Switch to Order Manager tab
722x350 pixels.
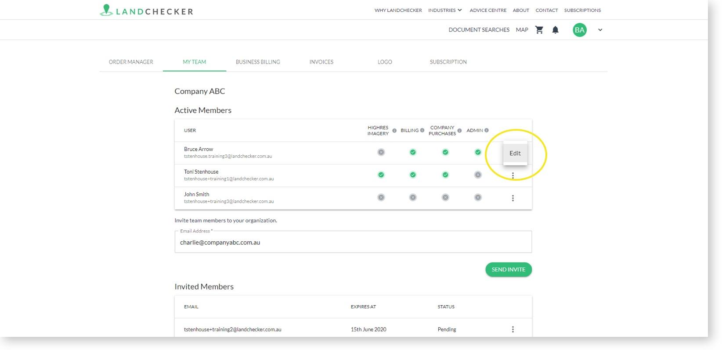click(x=131, y=62)
